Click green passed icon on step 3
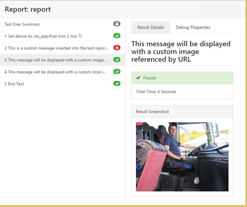 [117, 60]
